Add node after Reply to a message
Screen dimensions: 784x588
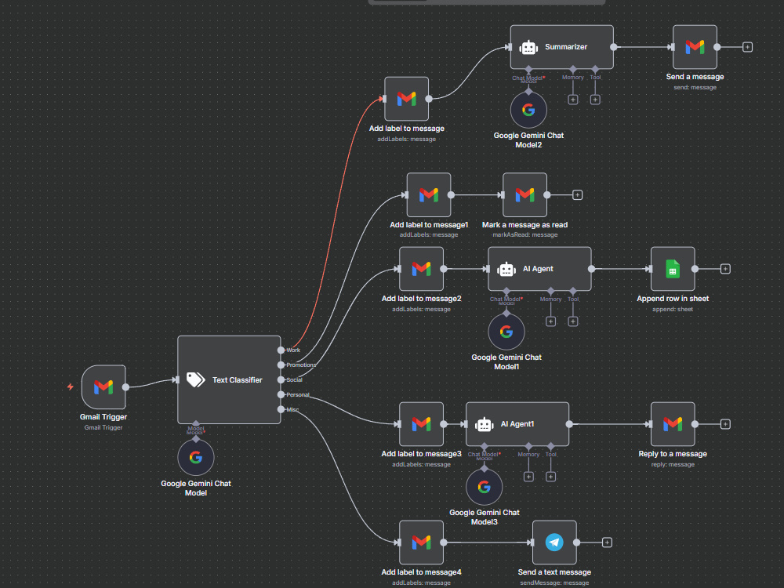click(x=725, y=424)
